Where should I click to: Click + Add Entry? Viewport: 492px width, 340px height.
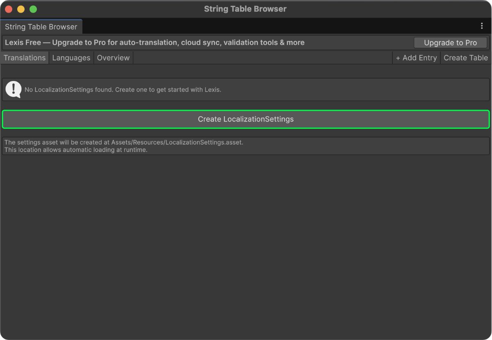416,58
